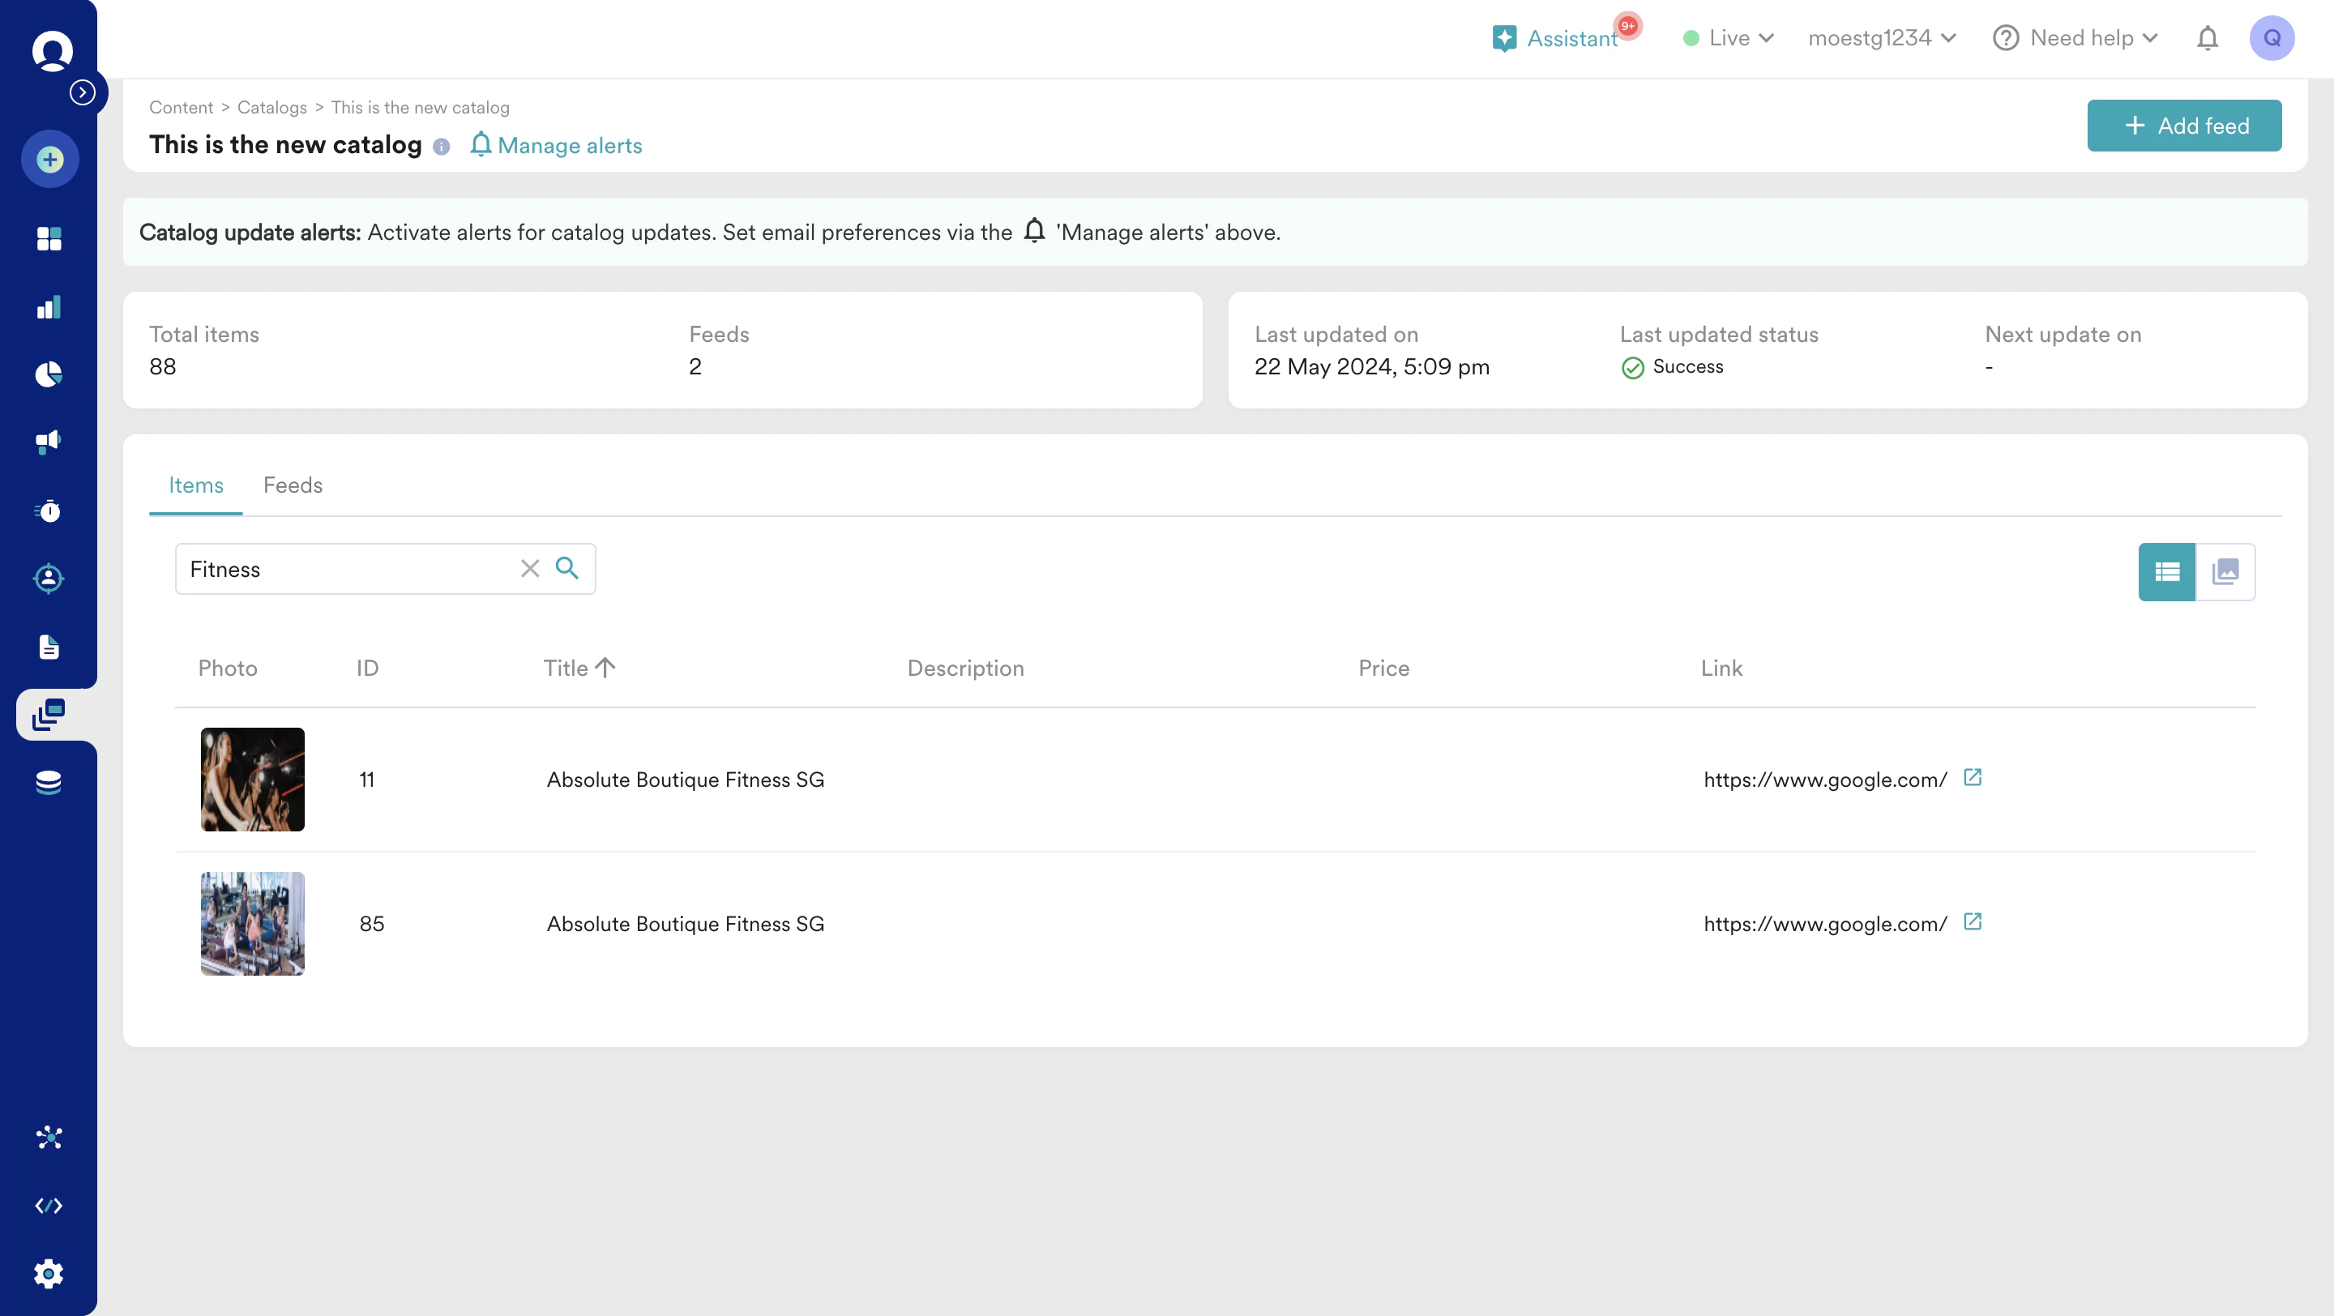Click the megaphone campaigns sidebar icon

point(48,442)
